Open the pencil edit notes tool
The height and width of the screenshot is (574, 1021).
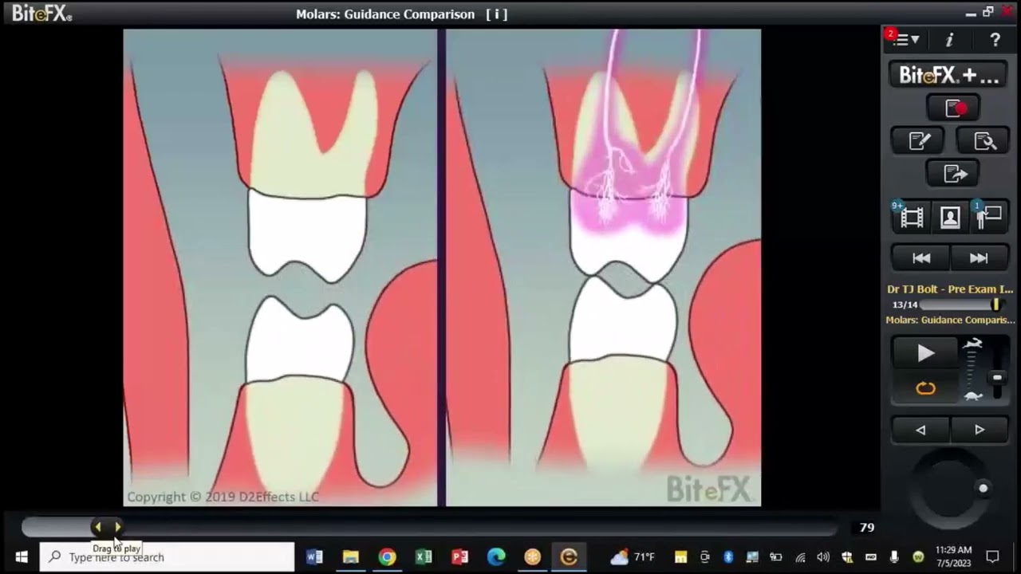tap(918, 141)
